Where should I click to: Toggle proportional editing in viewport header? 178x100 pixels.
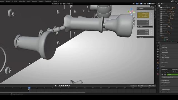click(x=69, y=4)
